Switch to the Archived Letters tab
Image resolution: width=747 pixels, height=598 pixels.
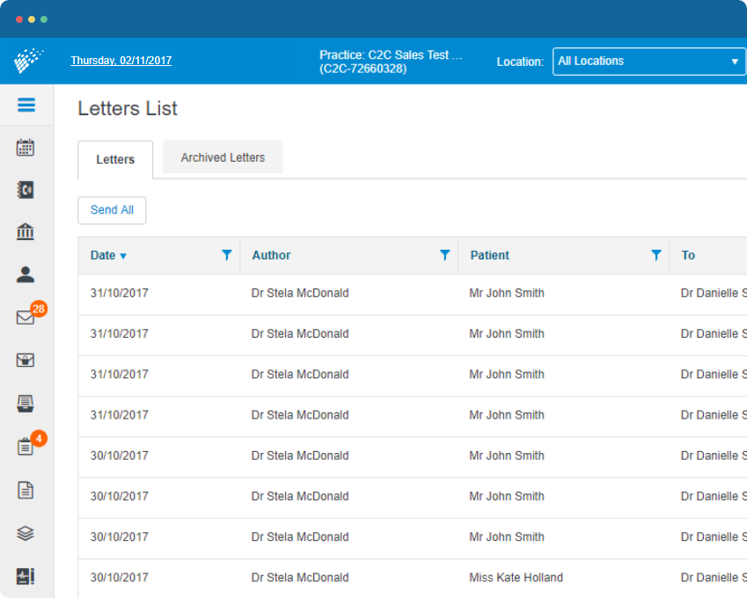point(222,157)
